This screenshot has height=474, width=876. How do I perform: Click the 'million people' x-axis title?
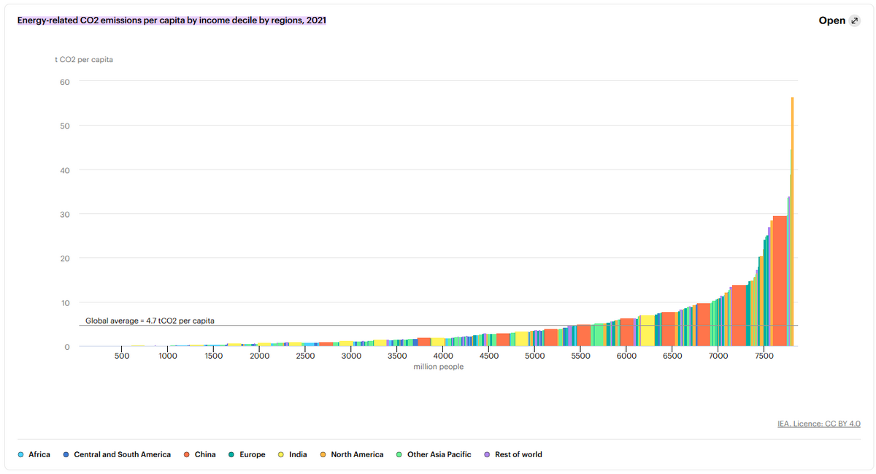click(438, 367)
